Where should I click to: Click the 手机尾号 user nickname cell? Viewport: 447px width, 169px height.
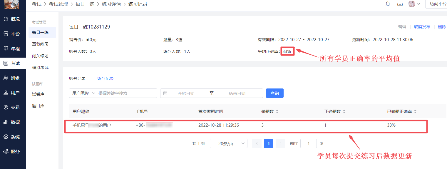[92, 125]
